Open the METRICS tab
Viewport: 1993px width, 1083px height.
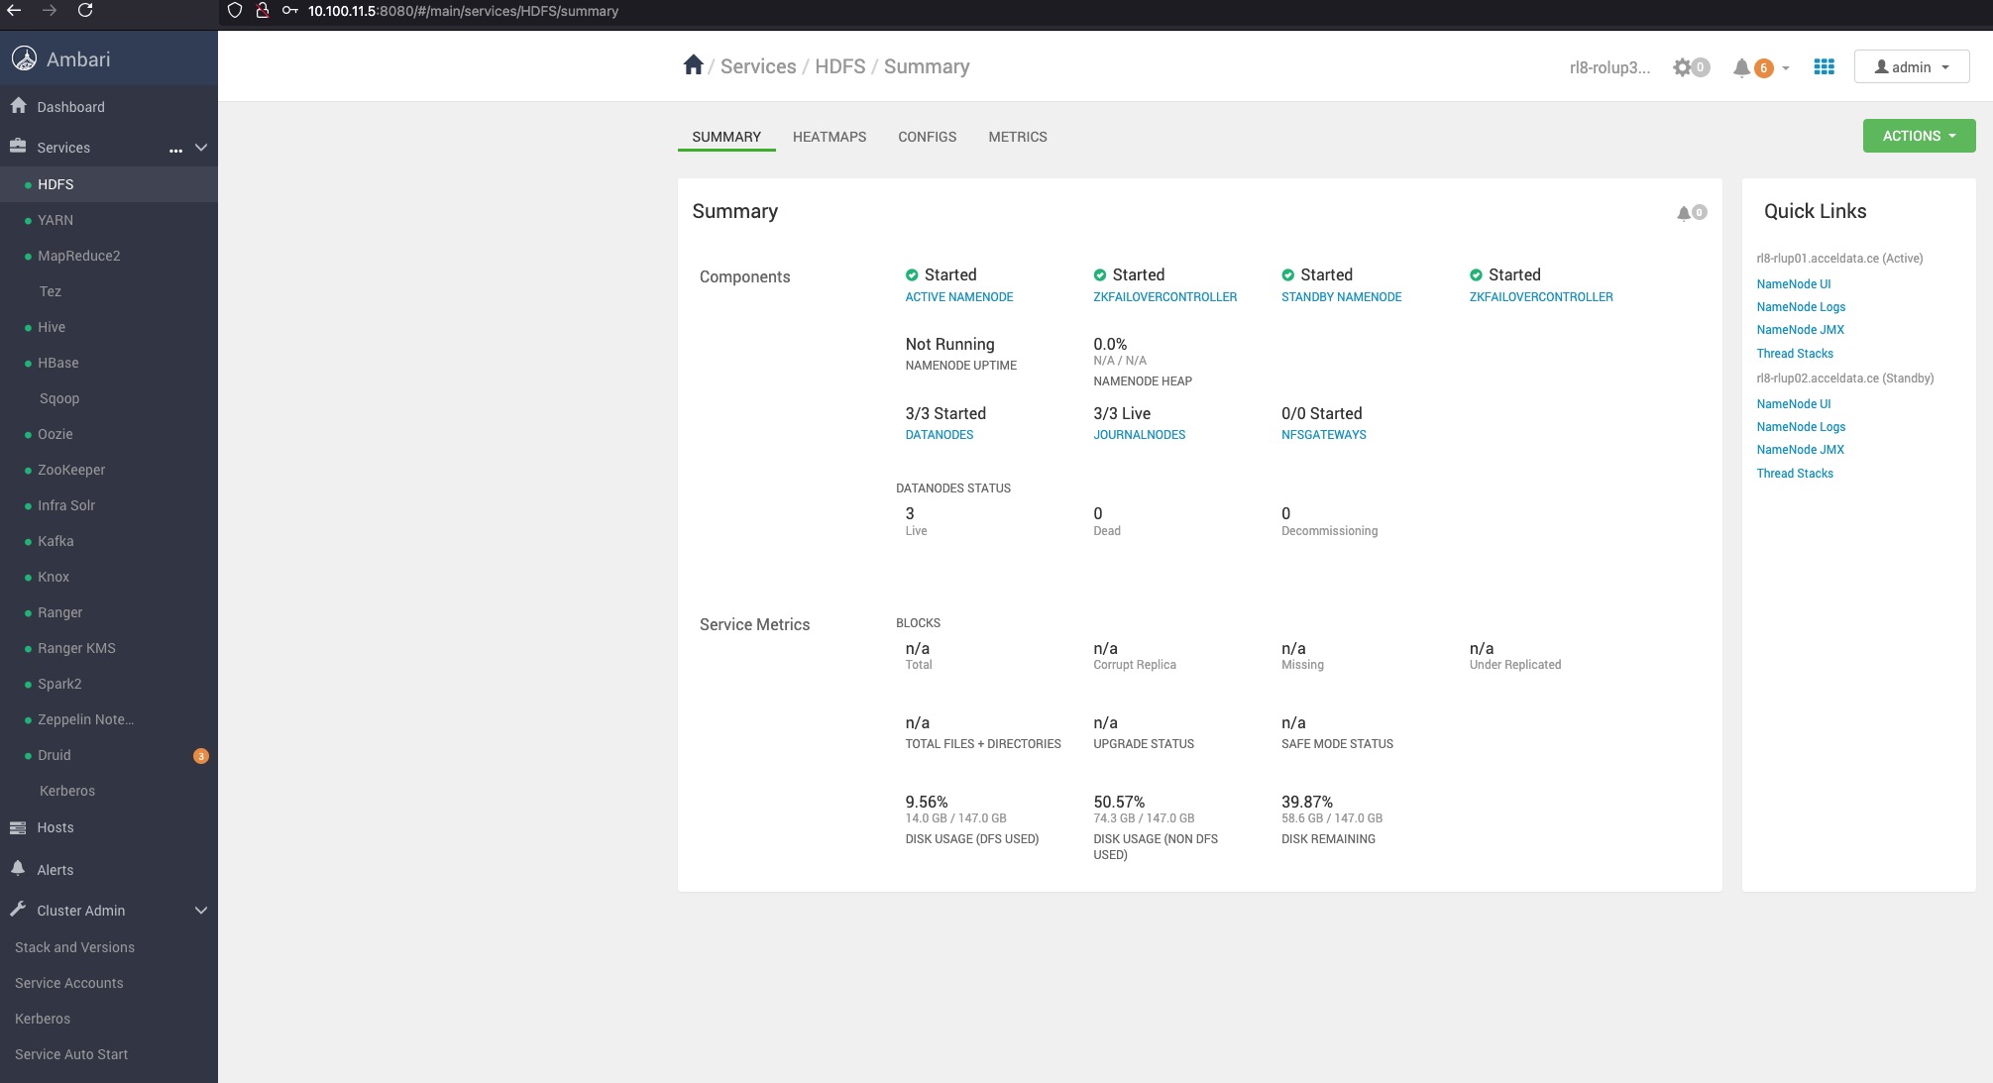click(x=1017, y=137)
